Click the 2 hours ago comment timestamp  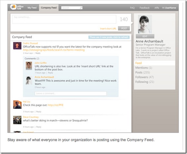(40, 87)
